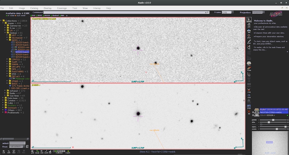
Task: Open the bookmark icon beside from dropdown
Action: 27,147
